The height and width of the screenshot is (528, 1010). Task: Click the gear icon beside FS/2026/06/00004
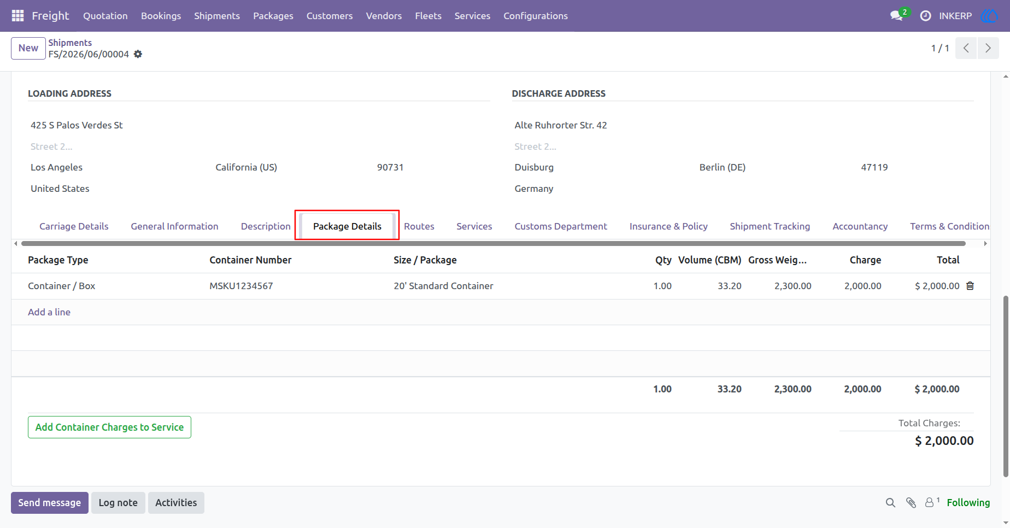[x=138, y=54]
